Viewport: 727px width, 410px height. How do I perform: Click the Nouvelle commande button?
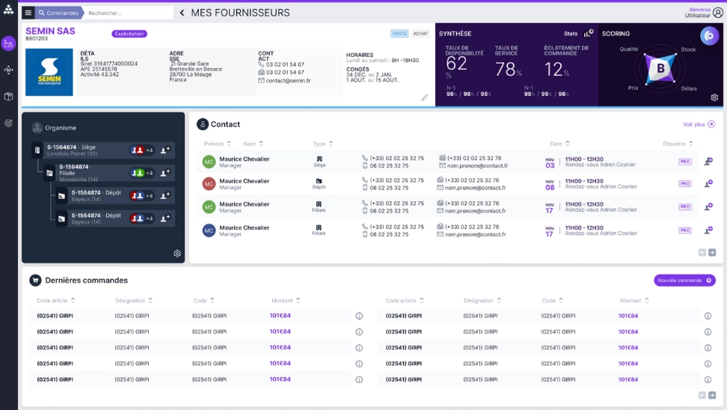coord(684,281)
